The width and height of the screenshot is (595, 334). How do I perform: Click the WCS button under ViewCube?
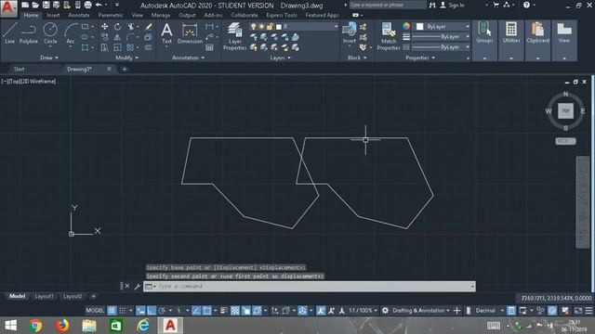click(x=565, y=141)
